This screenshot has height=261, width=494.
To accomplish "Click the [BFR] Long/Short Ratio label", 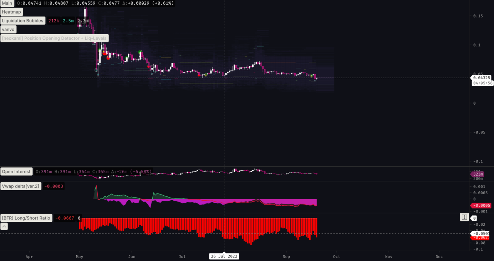I will coord(26,218).
